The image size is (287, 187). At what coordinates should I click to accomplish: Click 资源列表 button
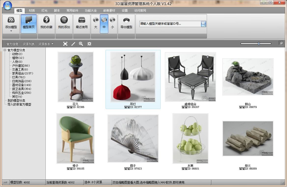click(28, 44)
